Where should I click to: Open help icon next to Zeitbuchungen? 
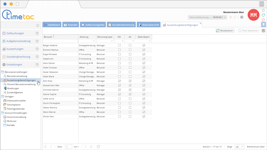point(37,33)
